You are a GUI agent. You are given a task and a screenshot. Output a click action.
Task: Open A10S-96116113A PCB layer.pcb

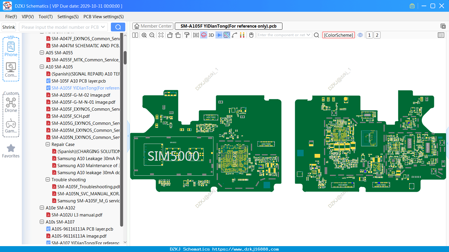[x=80, y=229]
